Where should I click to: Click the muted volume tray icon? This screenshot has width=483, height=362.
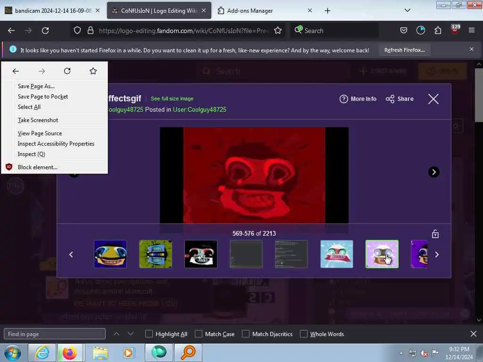click(x=424, y=354)
